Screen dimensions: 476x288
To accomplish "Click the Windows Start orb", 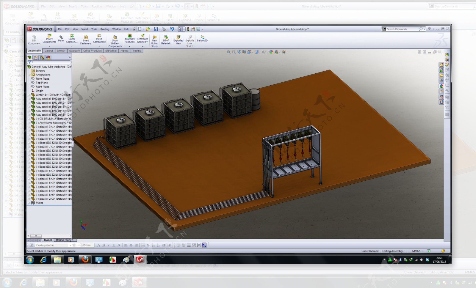I will point(30,259).
